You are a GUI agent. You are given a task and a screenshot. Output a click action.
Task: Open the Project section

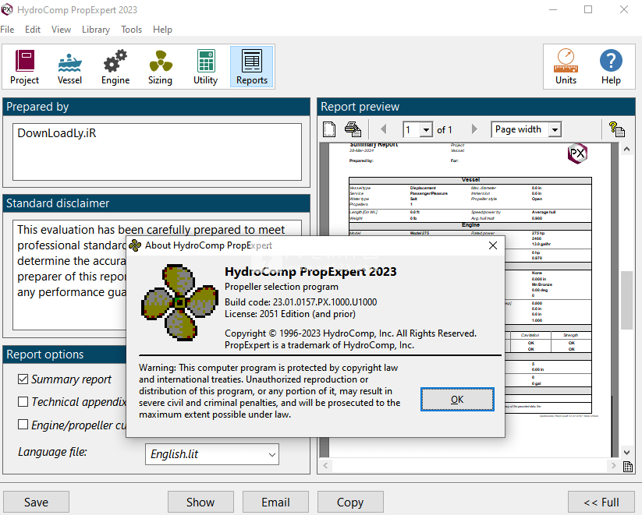pyautogui.click(x=24, y=67)
